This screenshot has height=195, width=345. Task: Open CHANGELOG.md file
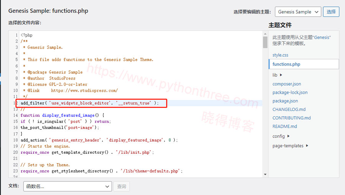click(x=289, y=109)
